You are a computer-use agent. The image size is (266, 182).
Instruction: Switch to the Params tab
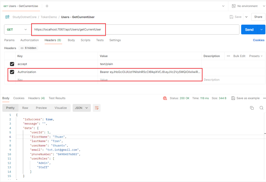click(x=9, y=40)
